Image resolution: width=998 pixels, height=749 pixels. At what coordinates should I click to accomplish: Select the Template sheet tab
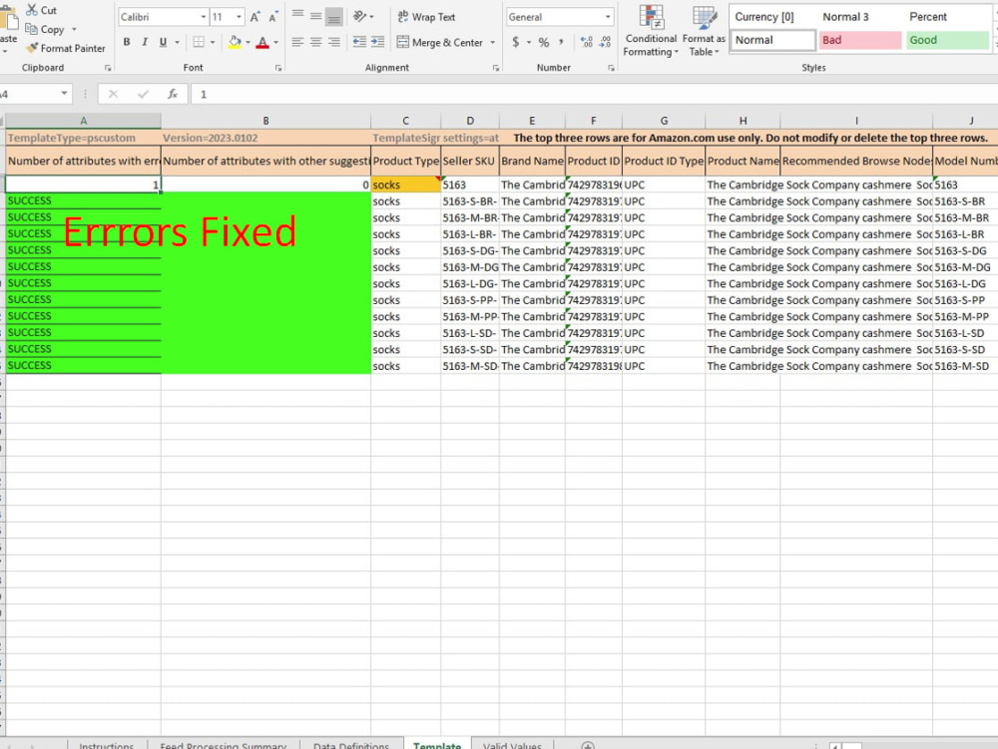[x=437, y=745]
